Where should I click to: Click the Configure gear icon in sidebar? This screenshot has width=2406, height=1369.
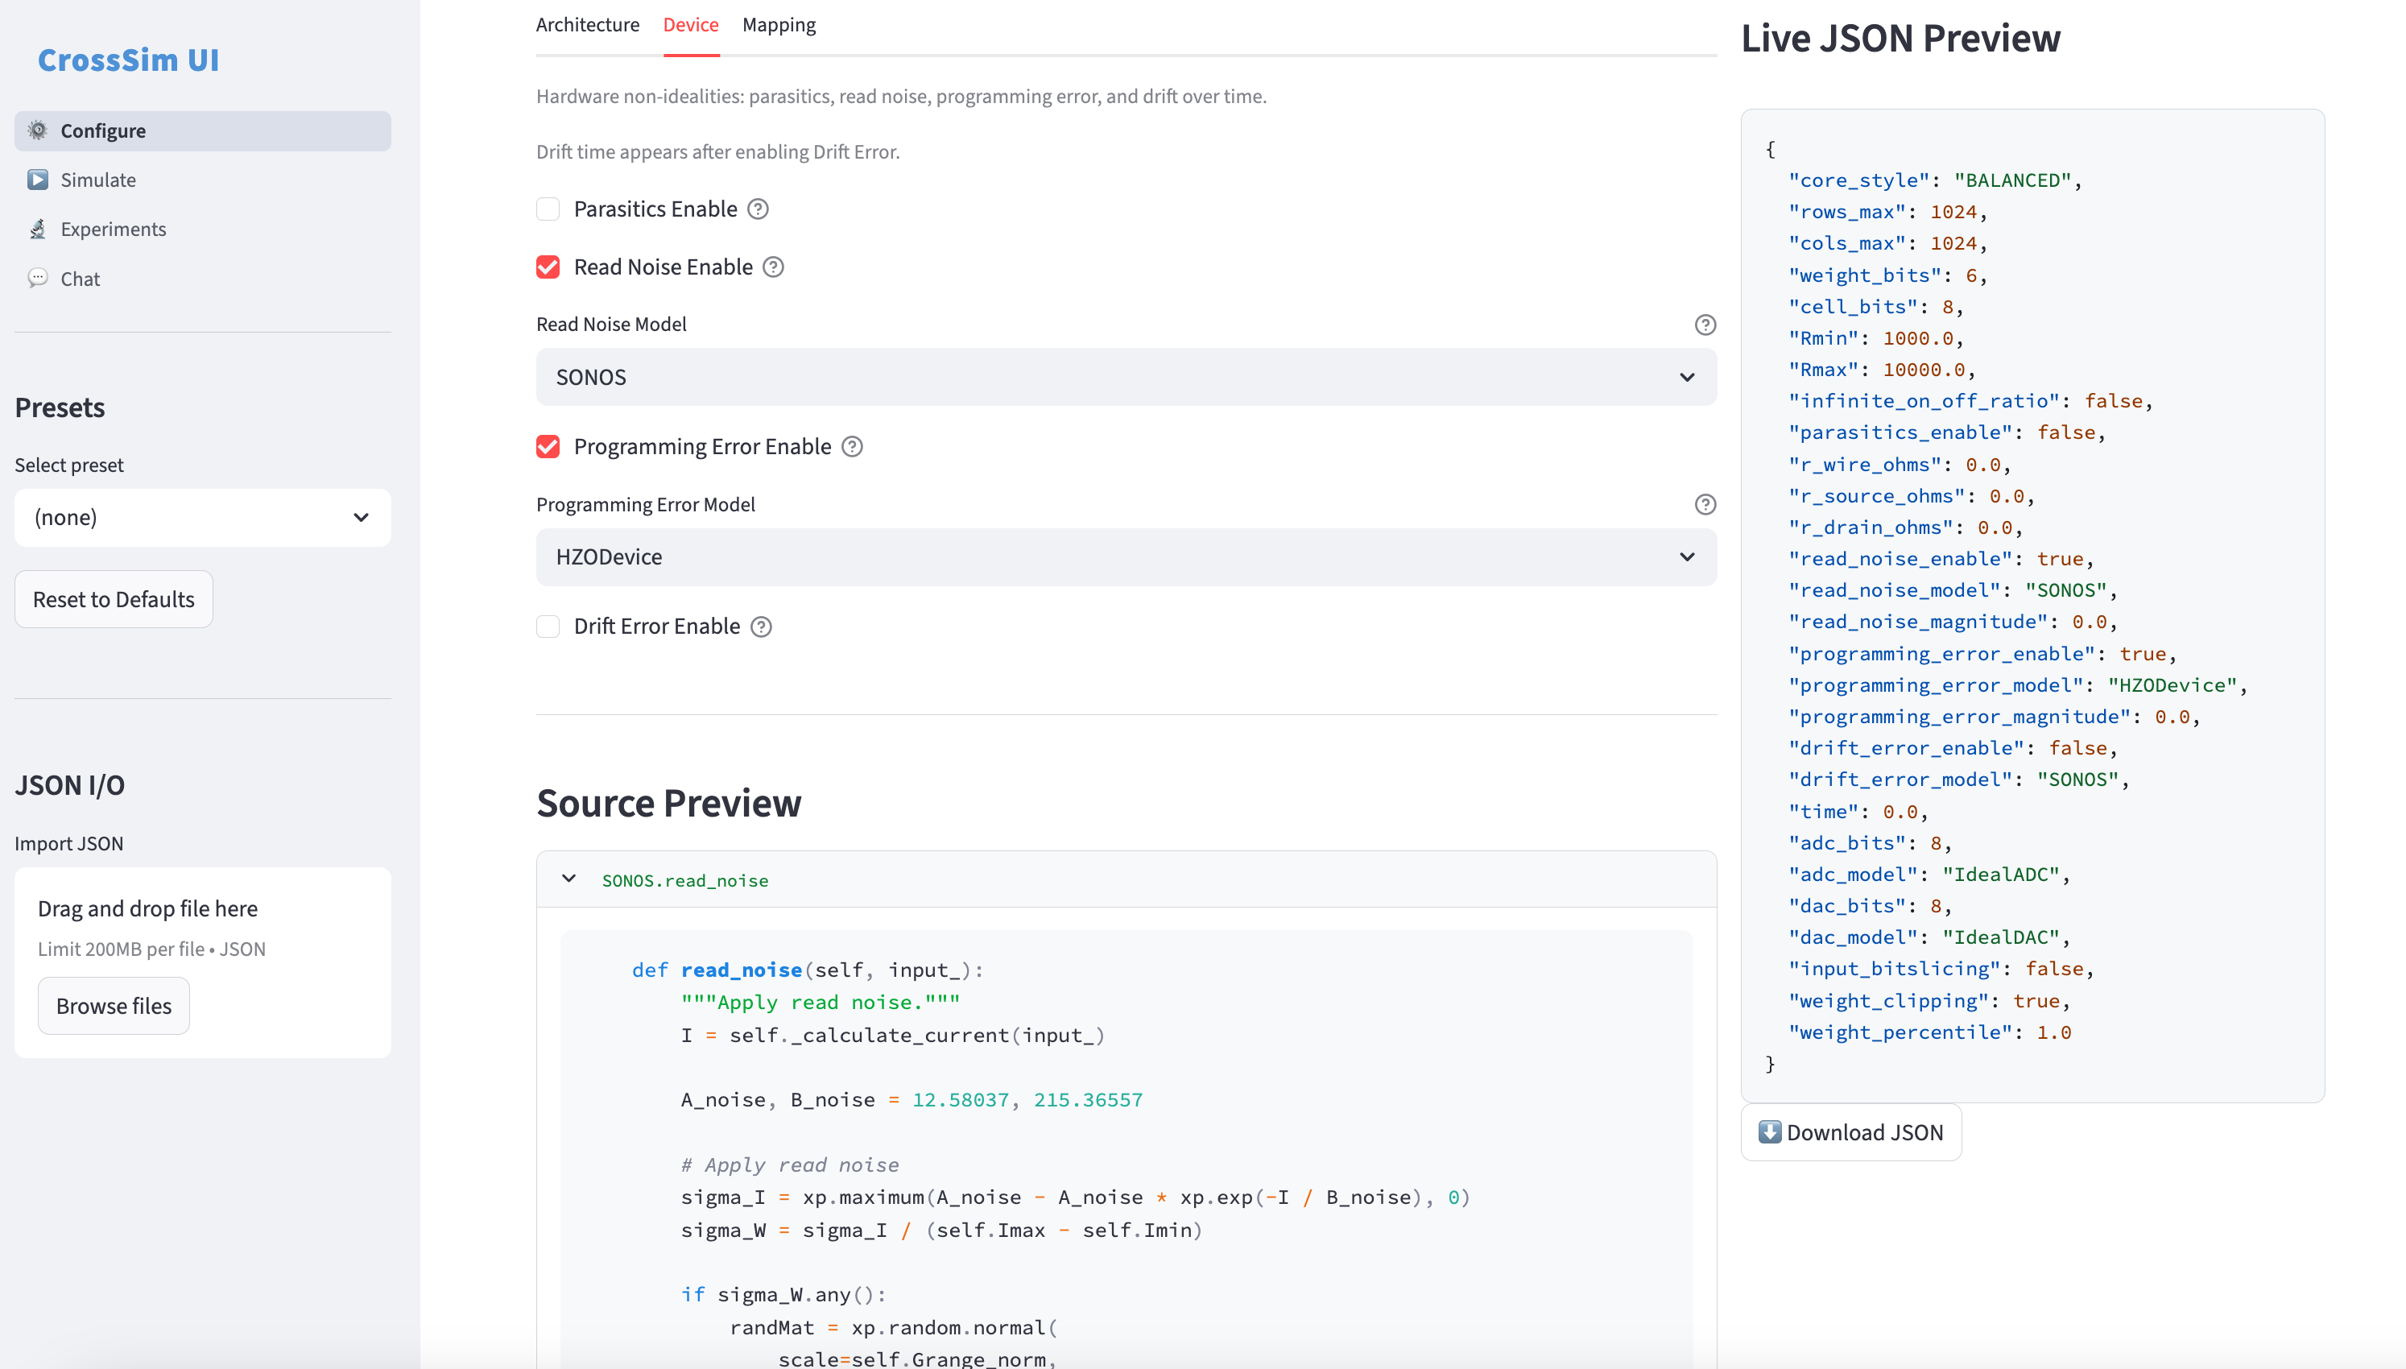tap(38, 130)
